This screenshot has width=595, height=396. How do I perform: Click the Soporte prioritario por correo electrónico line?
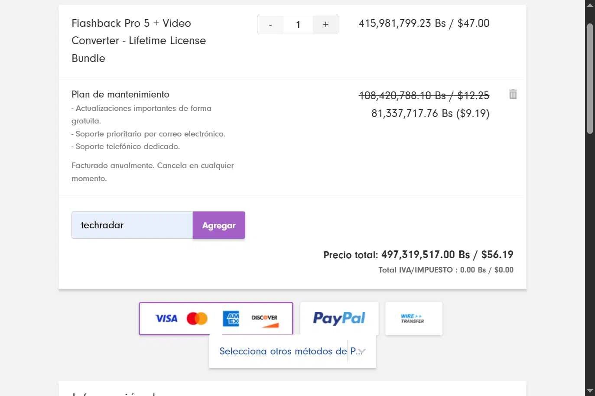pos(148,134)
